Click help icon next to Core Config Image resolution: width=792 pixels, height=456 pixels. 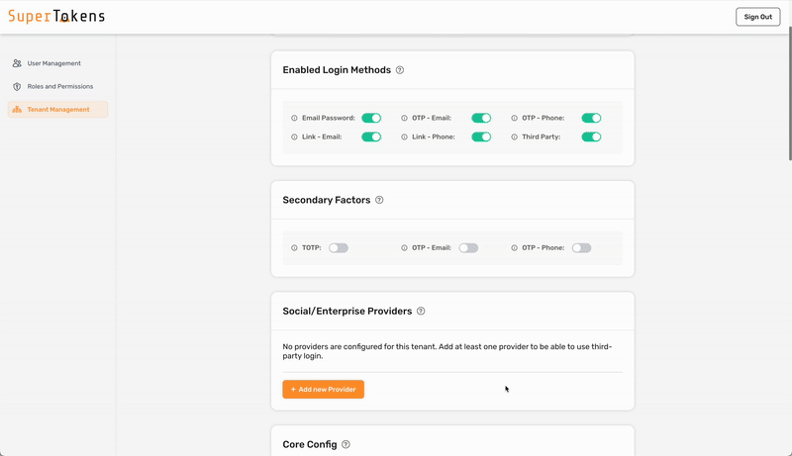(346, 445)
